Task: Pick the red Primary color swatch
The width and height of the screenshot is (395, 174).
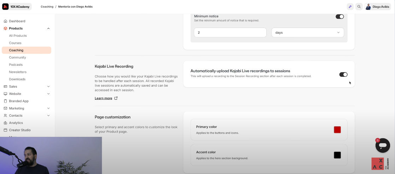Action: (x=337, y=129)
